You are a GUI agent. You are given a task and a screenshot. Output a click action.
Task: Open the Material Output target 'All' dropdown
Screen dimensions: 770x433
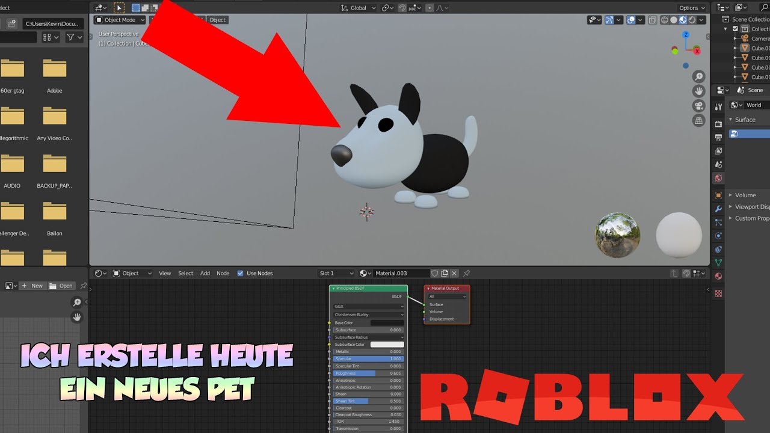click(447, 296)
